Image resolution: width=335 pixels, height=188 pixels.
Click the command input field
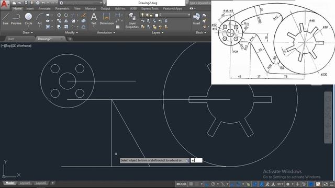(x=196, y=160)
